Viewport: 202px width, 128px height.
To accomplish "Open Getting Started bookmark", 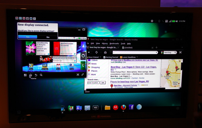I will (x=111, y=57).
